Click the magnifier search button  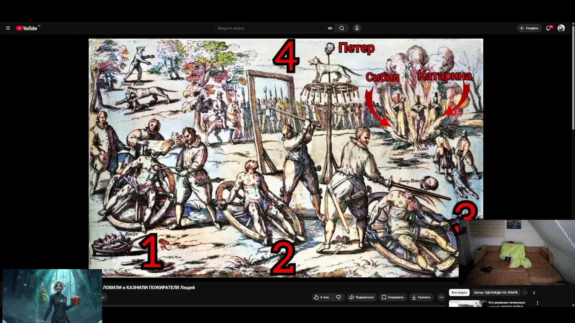tap(342, 28)
